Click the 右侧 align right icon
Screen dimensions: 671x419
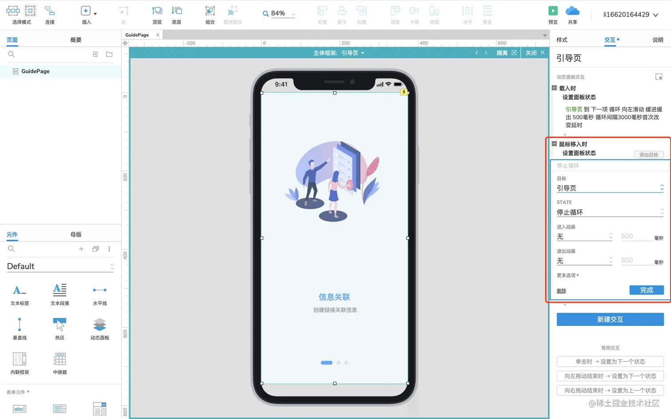[362, 11]
